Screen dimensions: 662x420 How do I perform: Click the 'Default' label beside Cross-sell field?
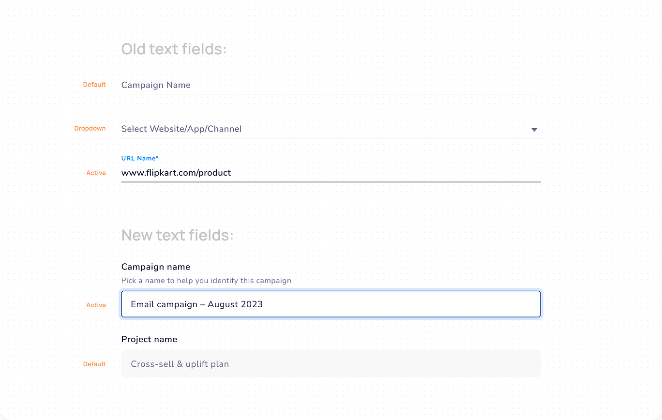pyautogui.click(x=94, y=364)
